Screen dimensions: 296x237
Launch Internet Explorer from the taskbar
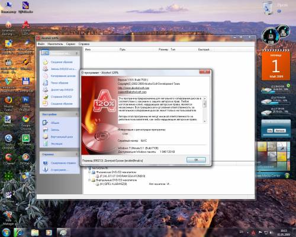click(x=19, y=232)
